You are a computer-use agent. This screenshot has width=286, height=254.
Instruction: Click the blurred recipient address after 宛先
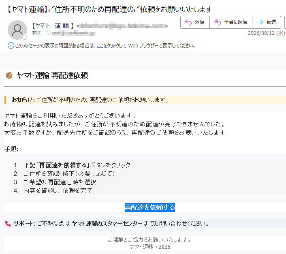pyautogui.click(x=74, y=33)
